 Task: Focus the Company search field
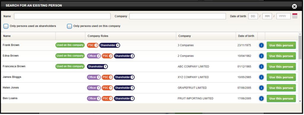(x=178, y=16)
